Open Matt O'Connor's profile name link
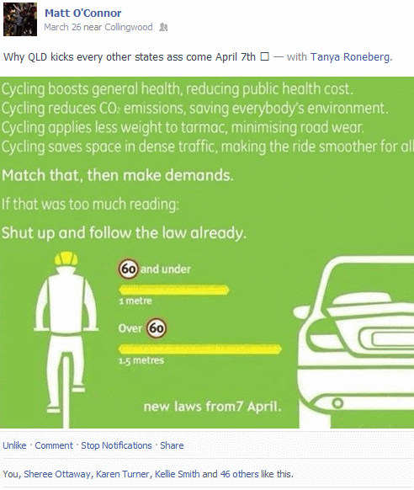 click(82, 13)
